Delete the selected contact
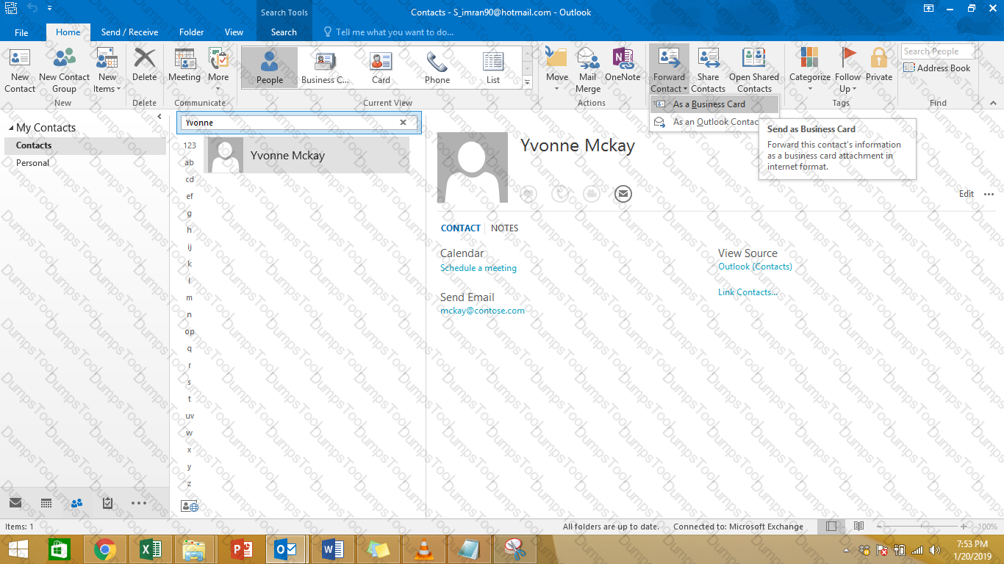Image resolution: width=1004 pixels, height=564 pixels. click(144, 65)
